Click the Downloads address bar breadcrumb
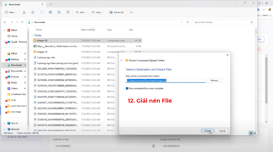 40,22
